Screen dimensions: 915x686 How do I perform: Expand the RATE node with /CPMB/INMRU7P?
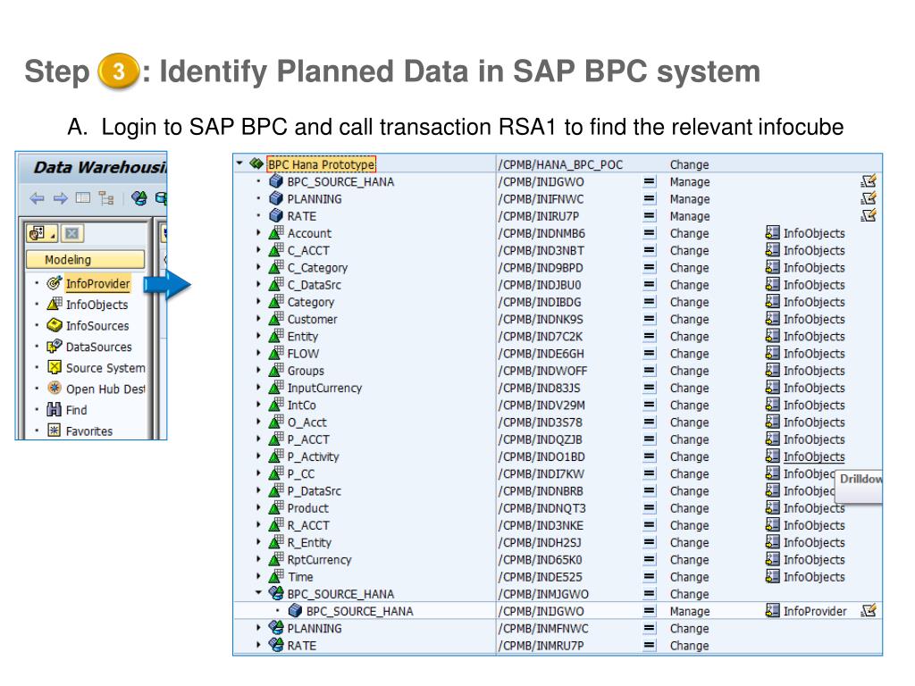coord(258,645)
